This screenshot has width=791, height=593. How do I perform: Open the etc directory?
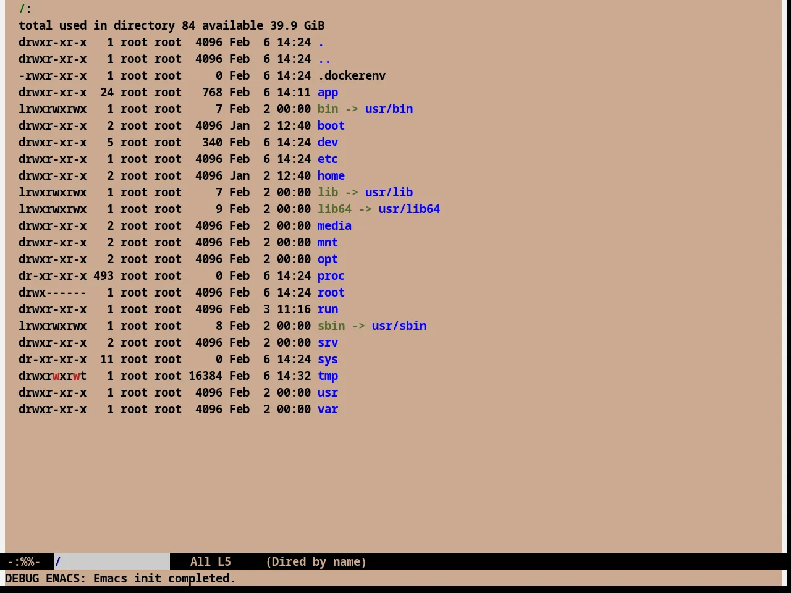click(328, 159)
